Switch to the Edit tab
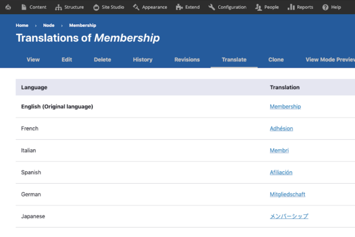Screen dimensions: 355x237 67,60
